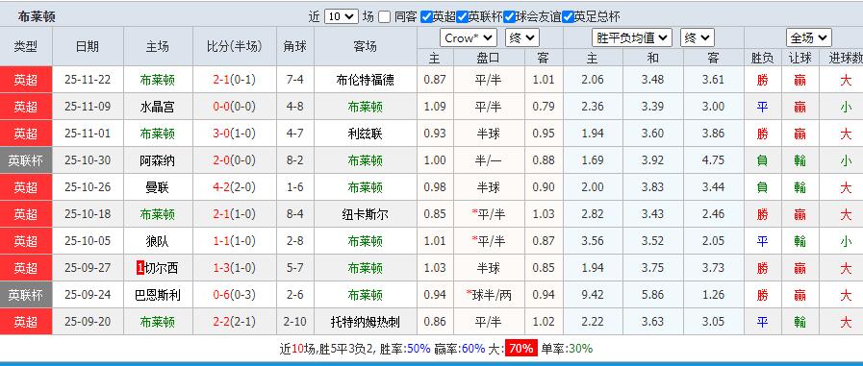Click the date 25-10-05
Image resolution: width=863 pixels, height=366 pixels.
pos(88,241)
